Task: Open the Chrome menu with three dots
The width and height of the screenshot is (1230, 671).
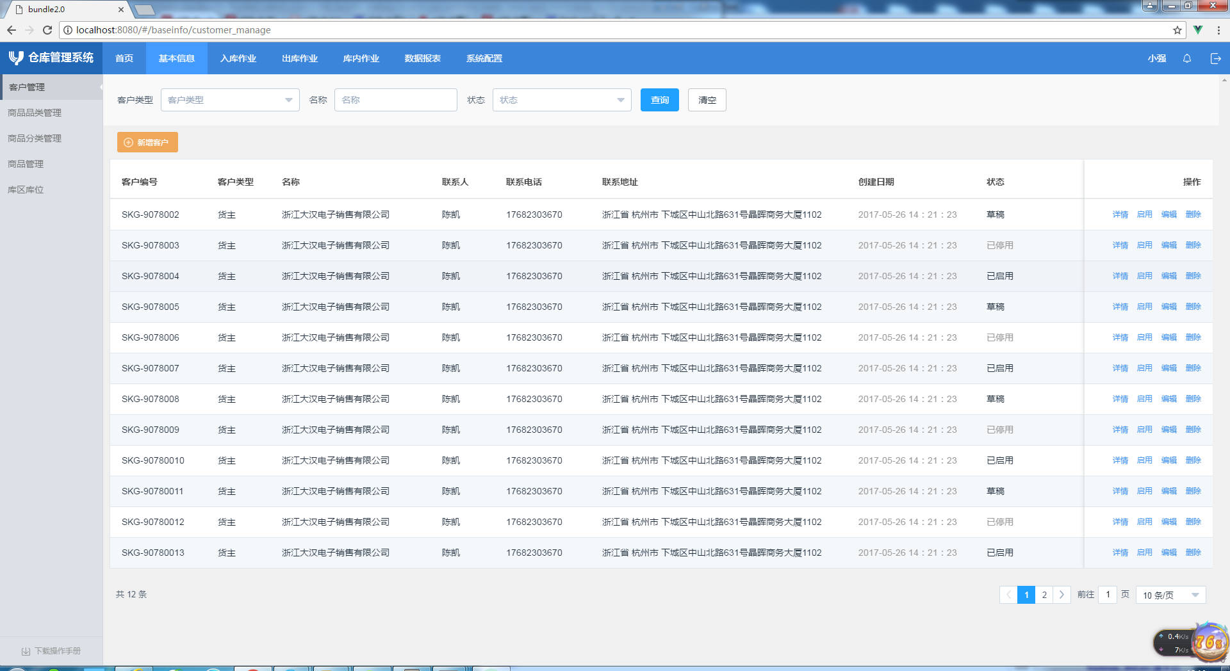Action: point(1218,30)
